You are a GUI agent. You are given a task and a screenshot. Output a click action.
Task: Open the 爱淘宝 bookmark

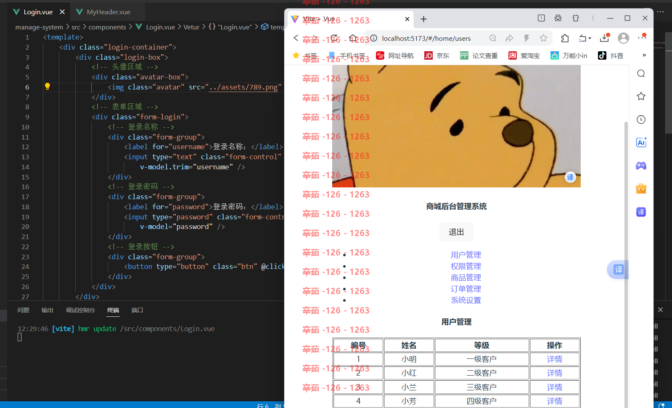click(x=524, y=55)
